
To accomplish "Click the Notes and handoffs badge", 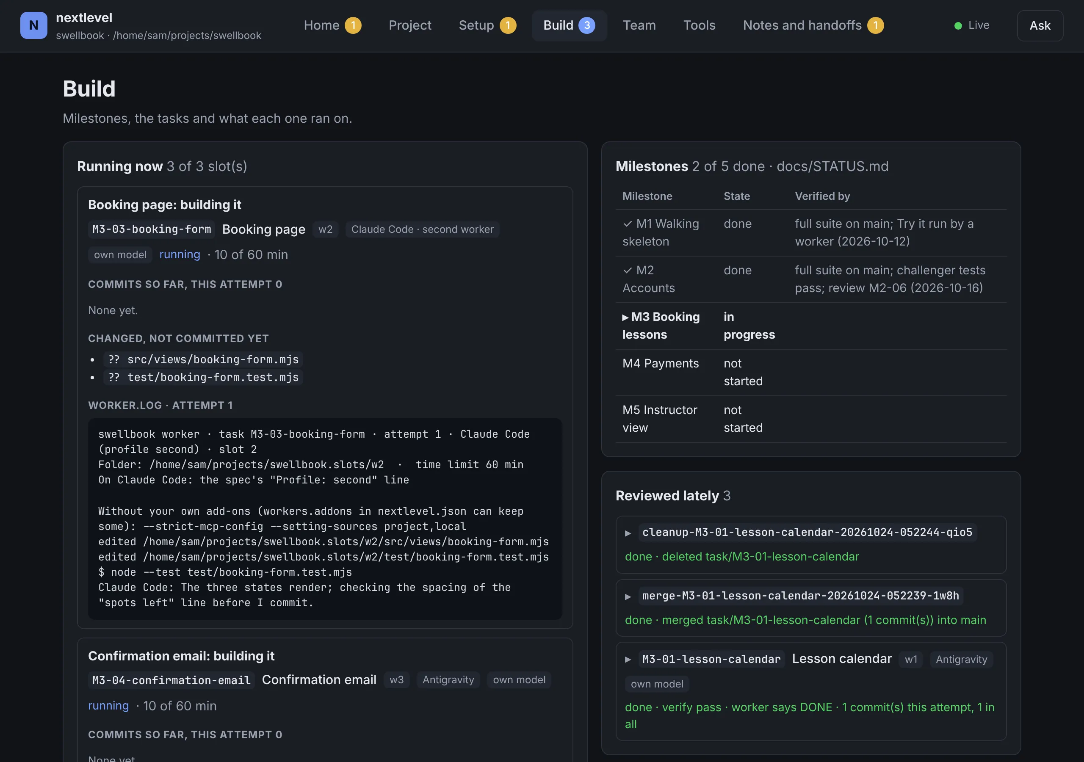I will tap(875, 25).
